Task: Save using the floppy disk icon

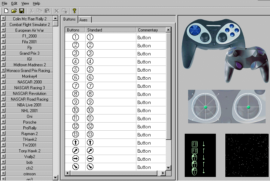Action: click(x=21, y=11)
